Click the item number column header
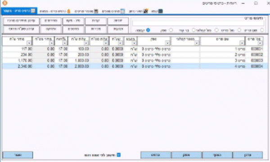 point(254,41)
